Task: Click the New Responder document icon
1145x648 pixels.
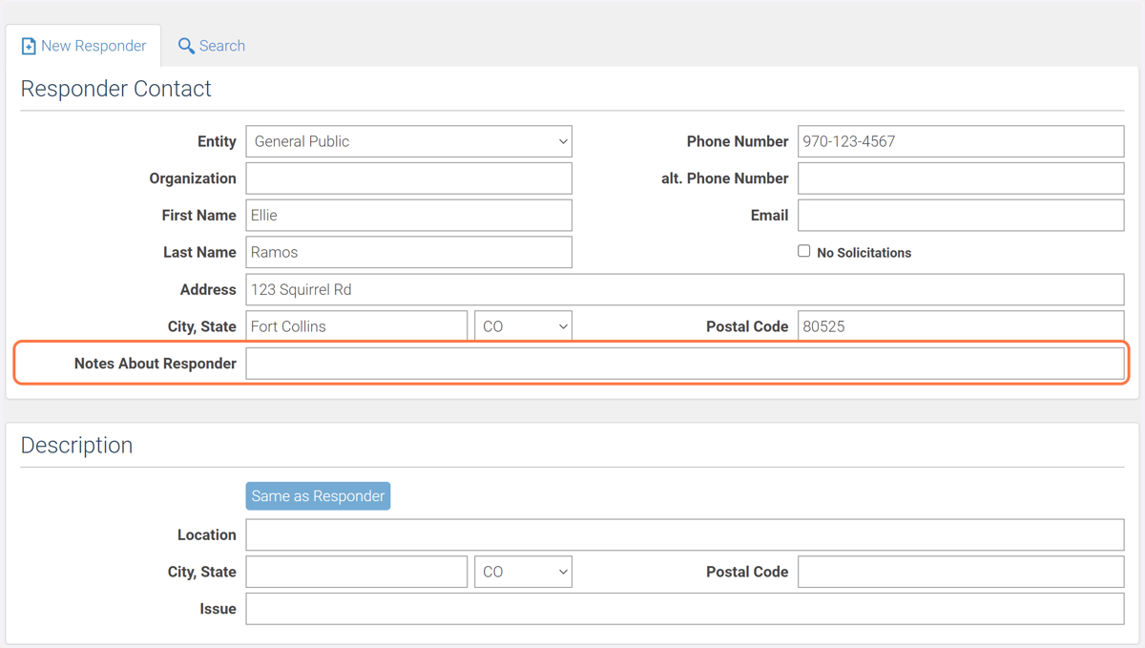Action: pos(29,46)
